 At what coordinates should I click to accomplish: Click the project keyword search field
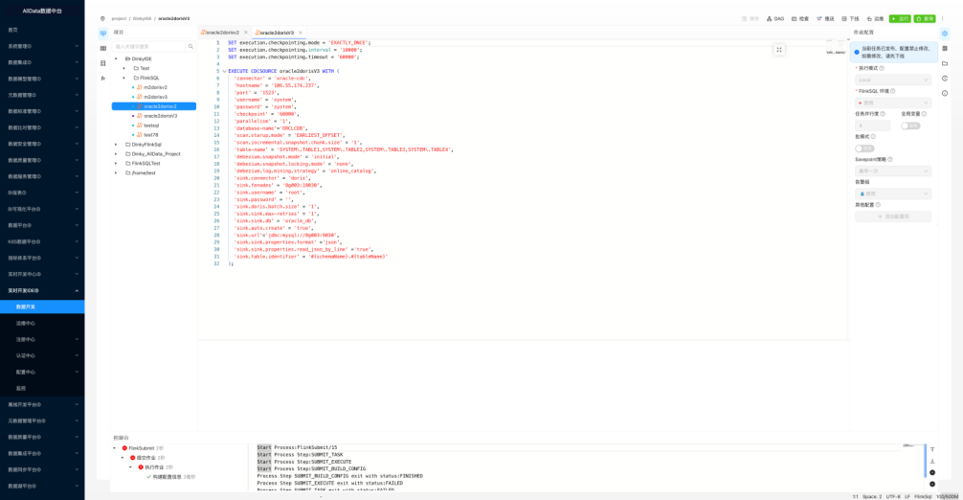(148, 46)
